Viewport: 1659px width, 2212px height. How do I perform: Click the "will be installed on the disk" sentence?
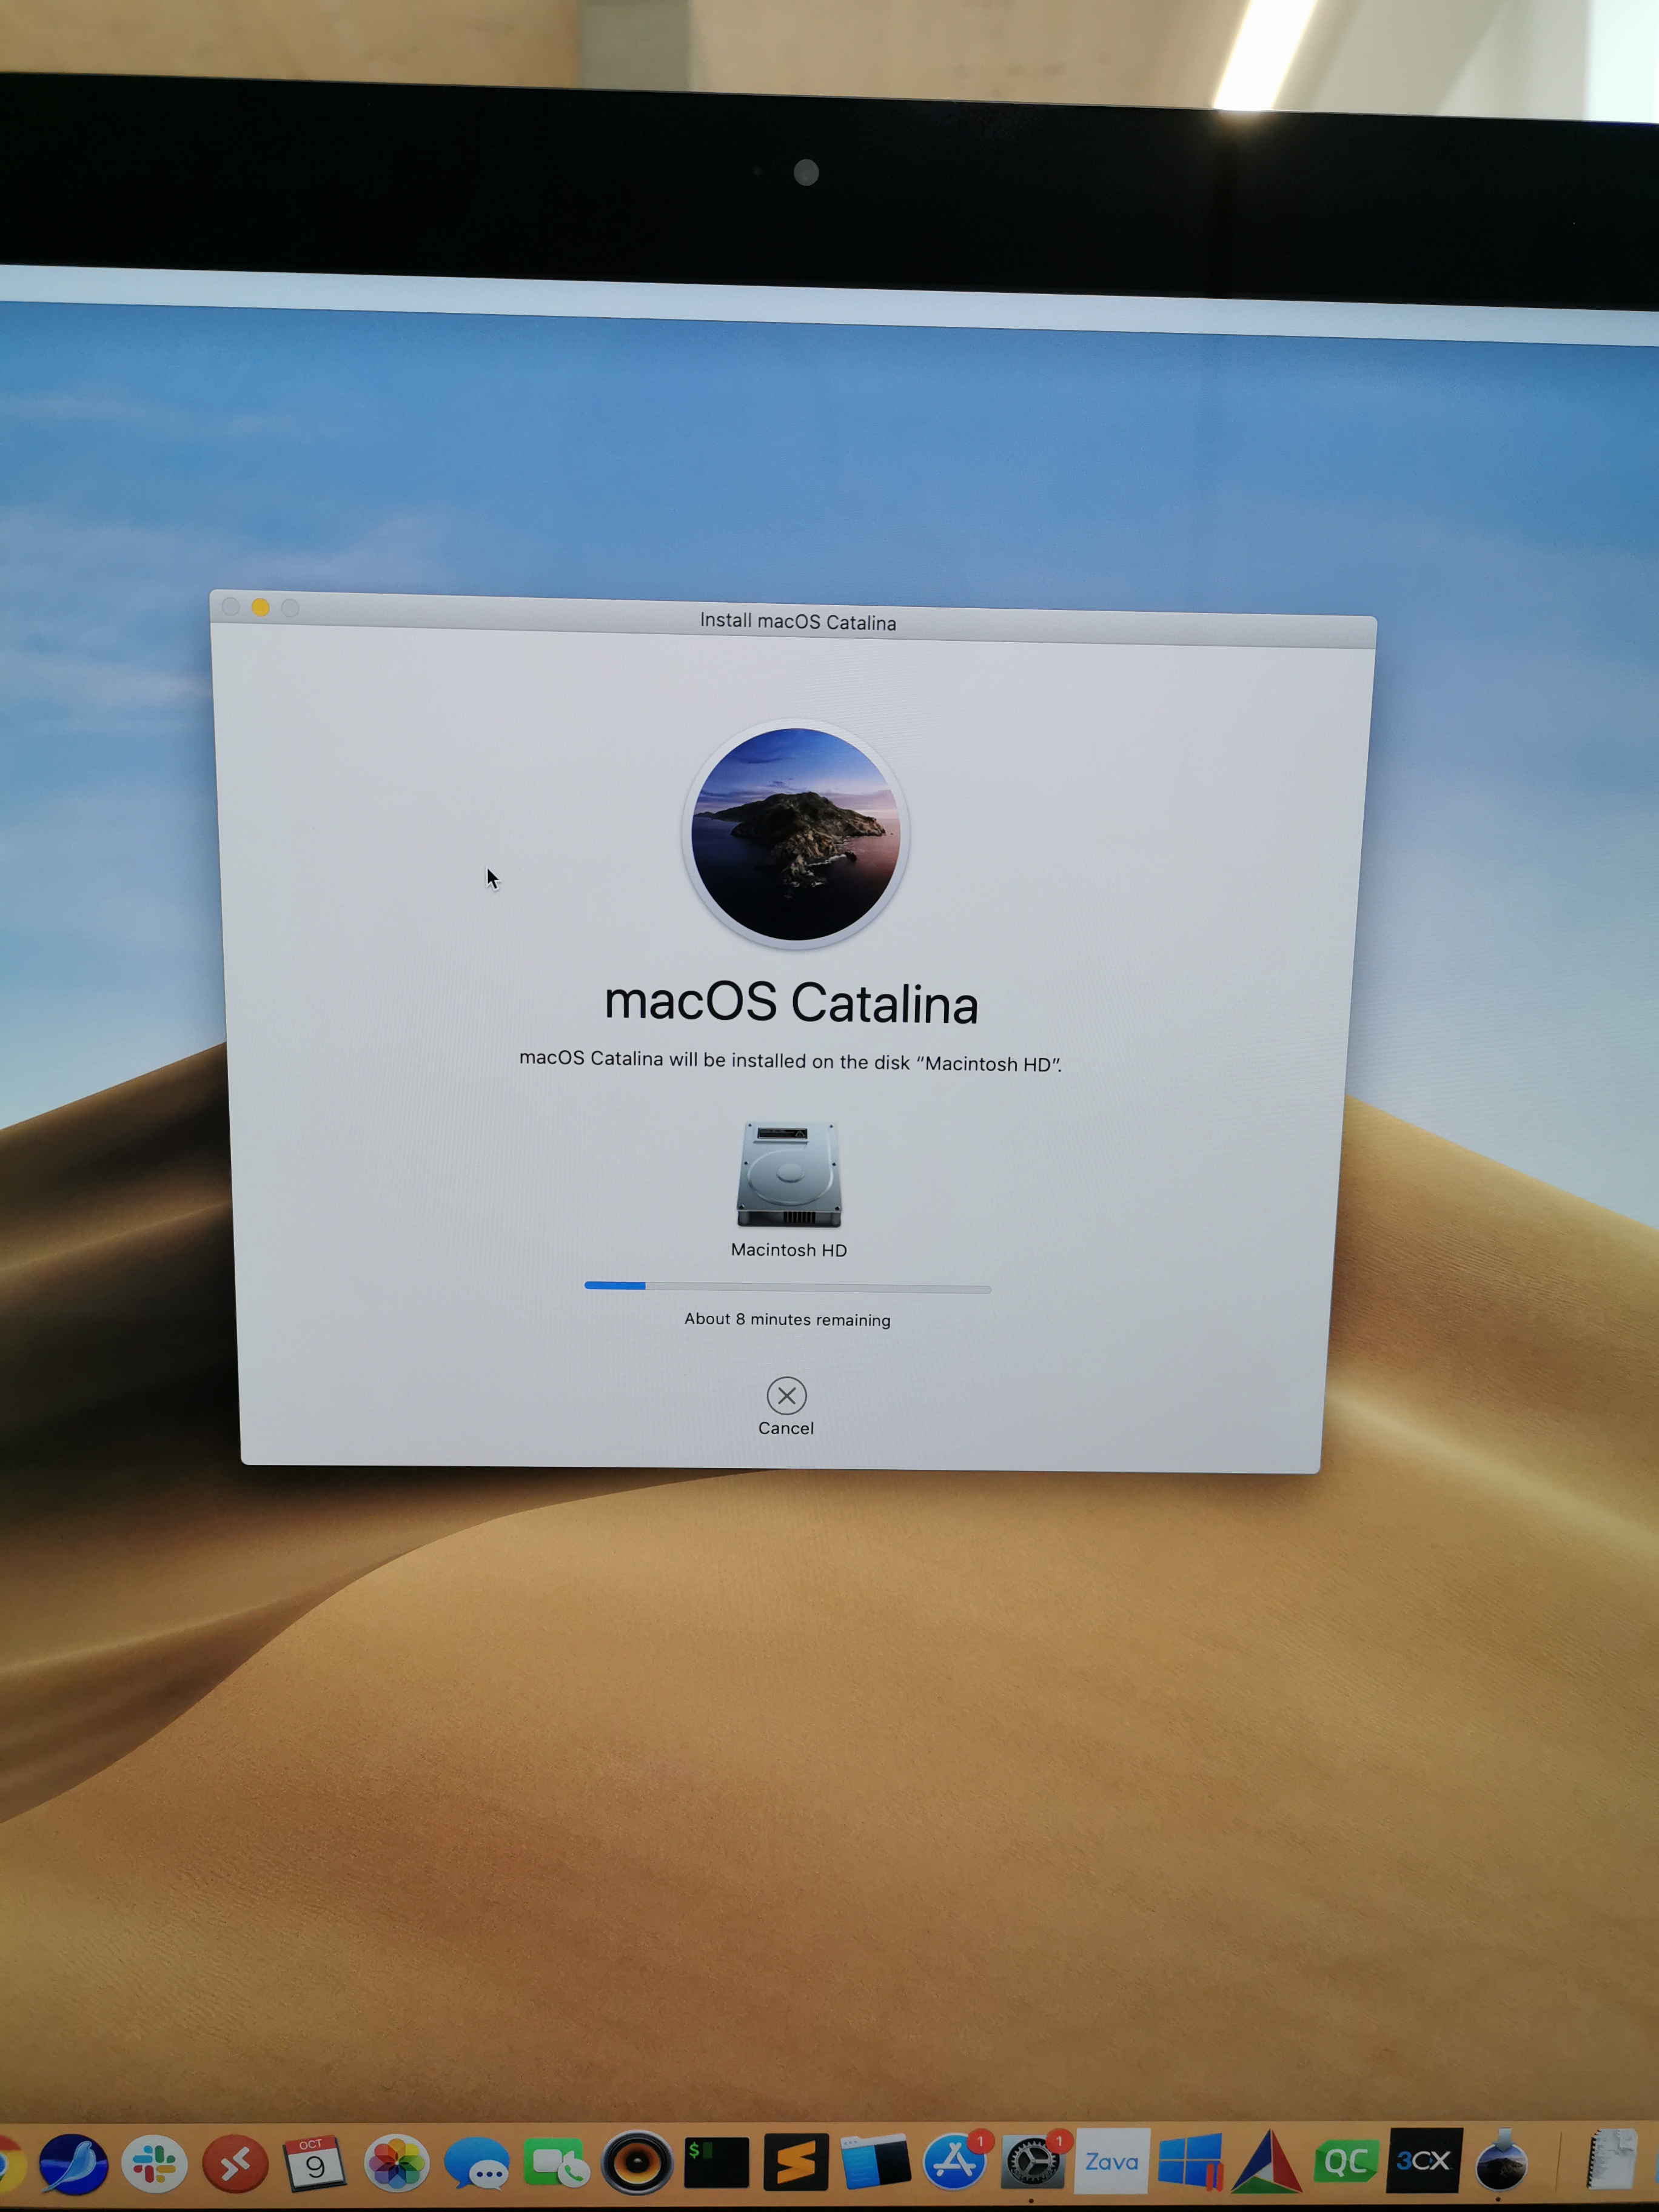789,1061
